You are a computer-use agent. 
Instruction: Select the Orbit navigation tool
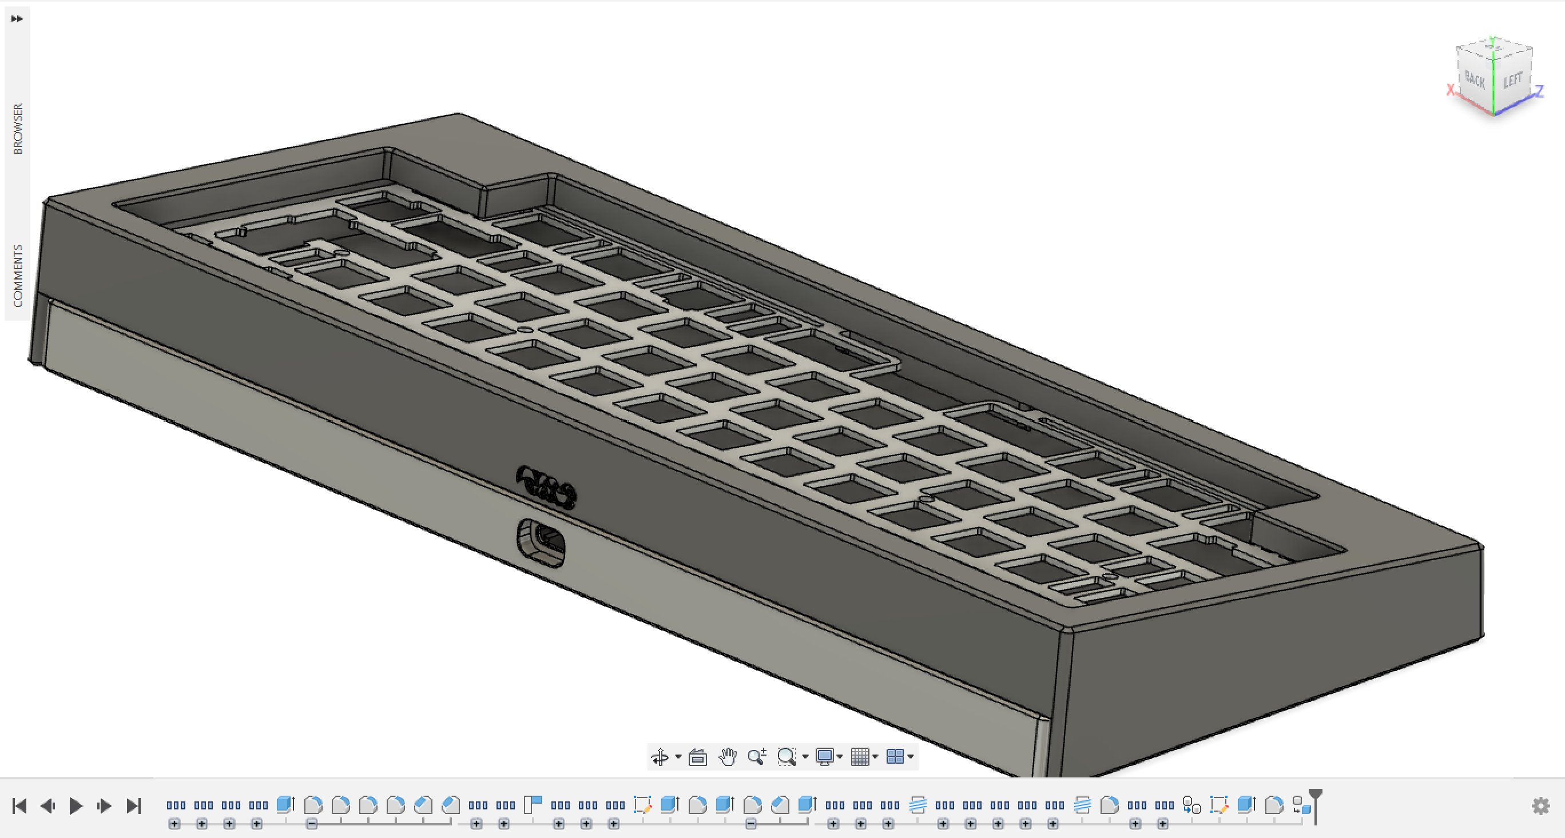coord(660,757)
